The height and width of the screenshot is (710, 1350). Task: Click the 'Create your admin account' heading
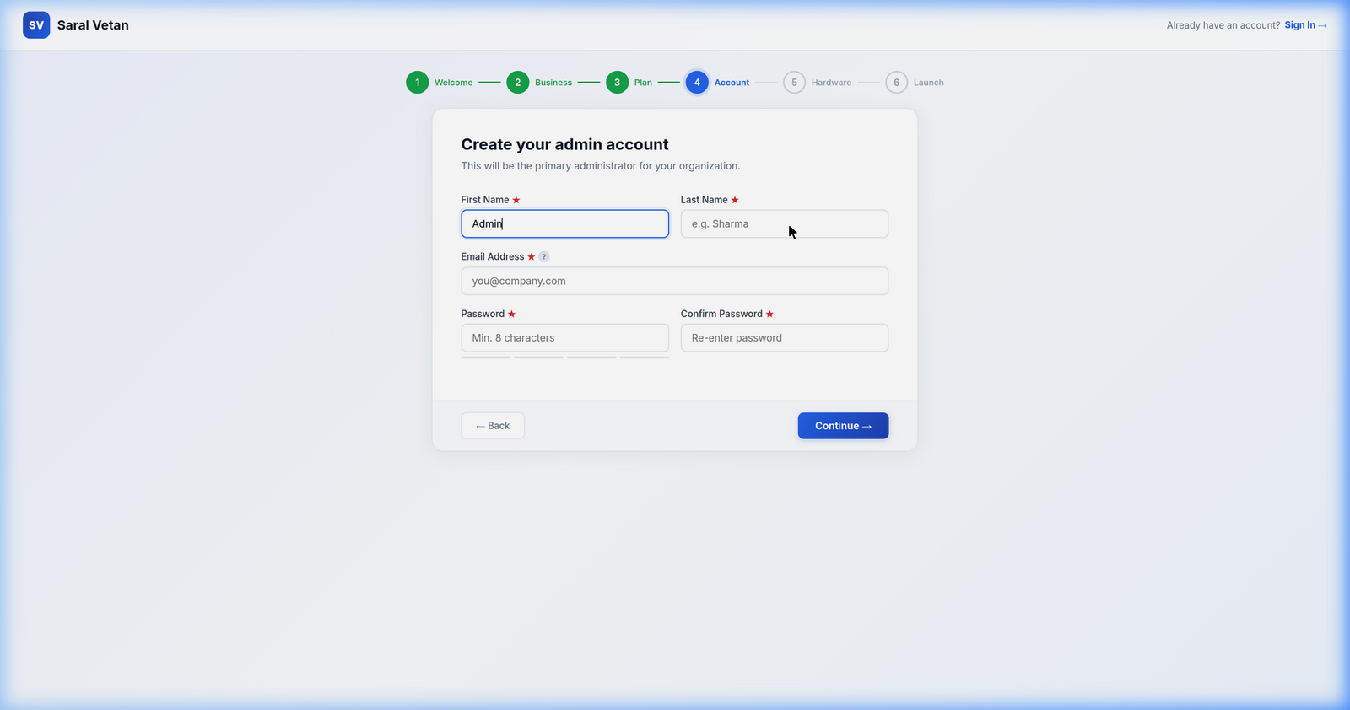click(x=564, y=144)
